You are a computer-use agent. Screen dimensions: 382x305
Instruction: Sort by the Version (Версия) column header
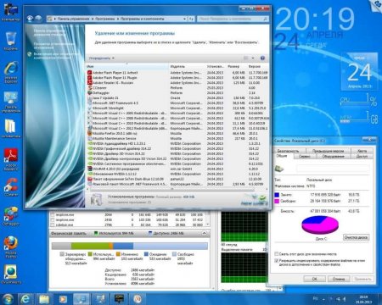click(x=257, y=66)
